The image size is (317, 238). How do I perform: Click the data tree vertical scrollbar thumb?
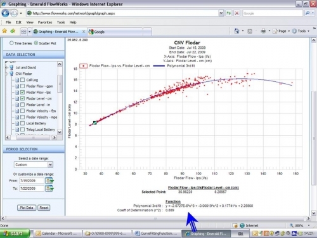click(x=60, y=84)
